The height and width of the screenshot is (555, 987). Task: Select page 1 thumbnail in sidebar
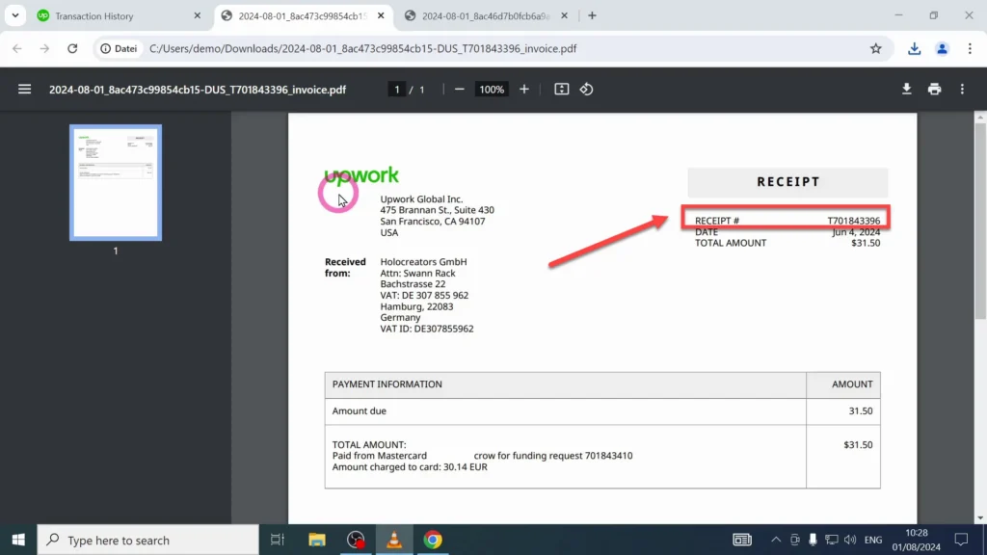coord(116,182)
